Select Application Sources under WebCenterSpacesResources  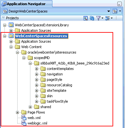36,41
